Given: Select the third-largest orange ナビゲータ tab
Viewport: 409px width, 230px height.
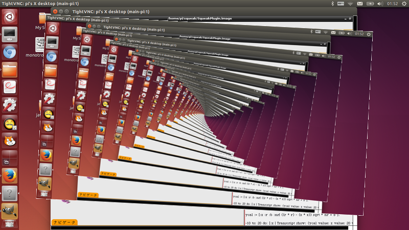Looking at the screenshot, I should tap(108, 174).
